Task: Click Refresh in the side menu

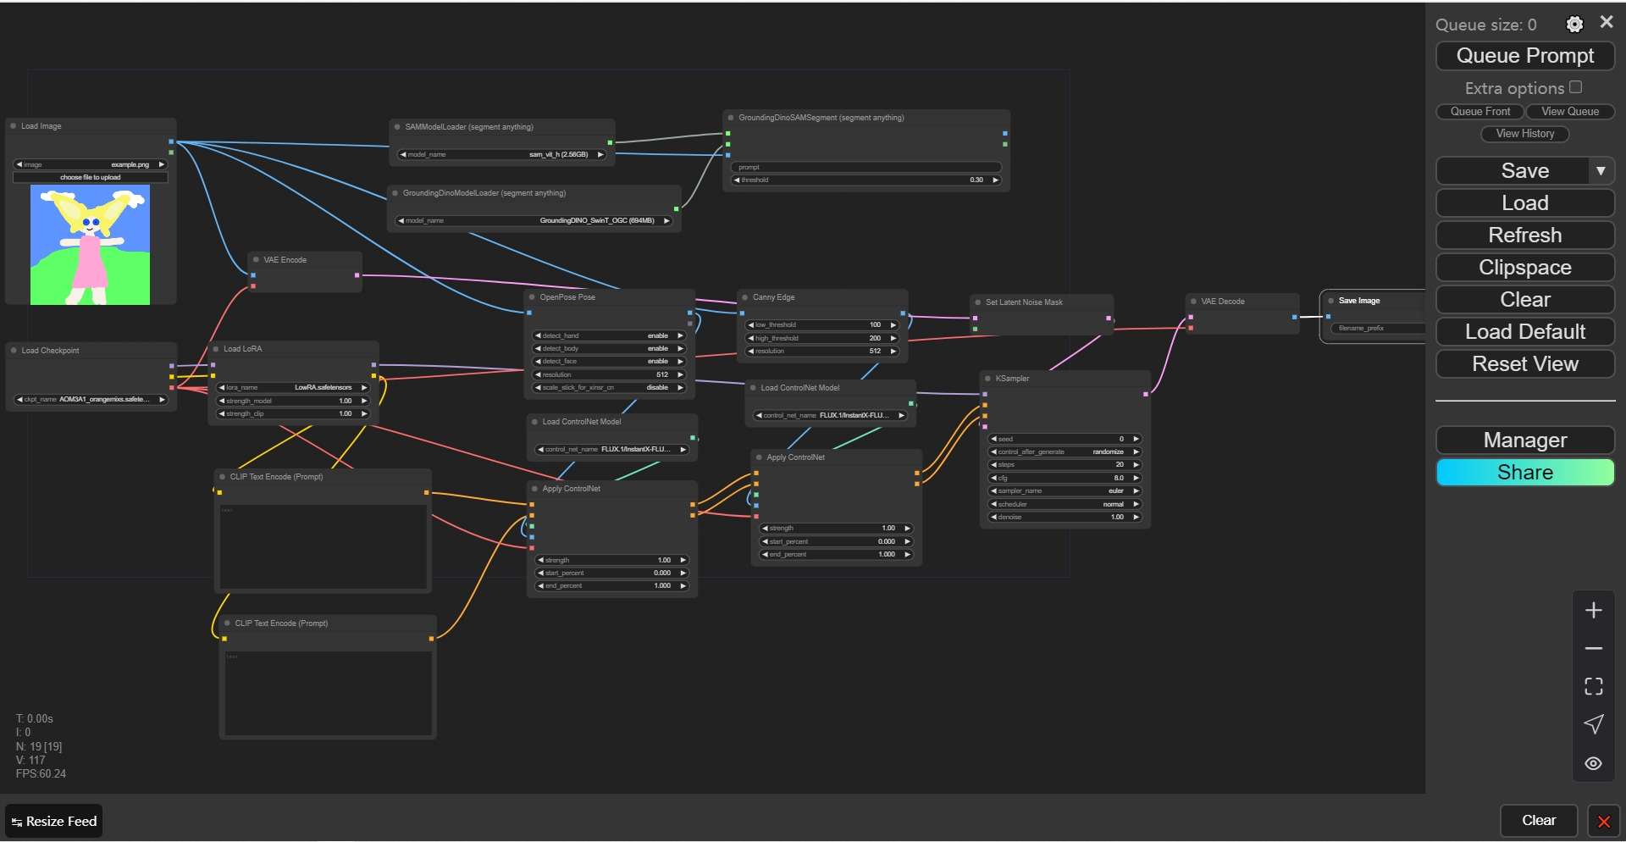Action: [1525, 235]
